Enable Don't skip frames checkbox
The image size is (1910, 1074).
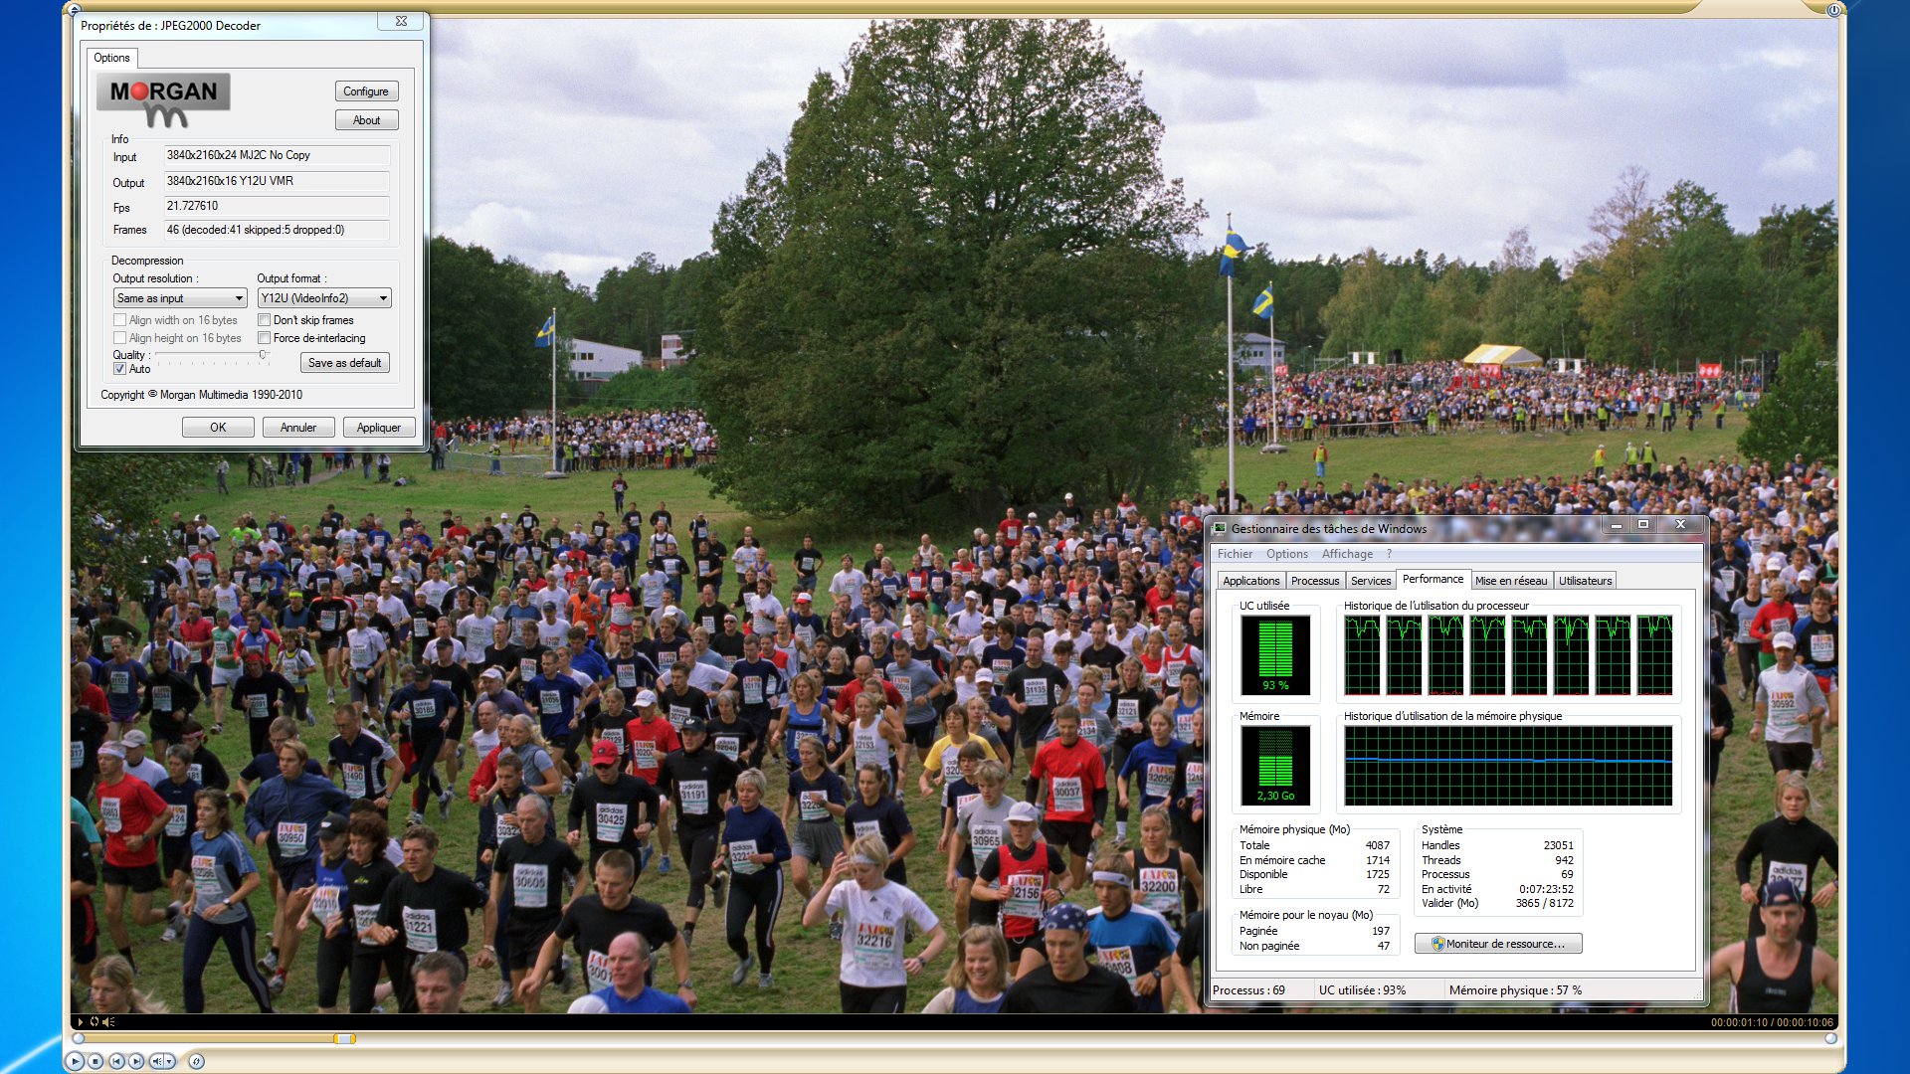tap(265, 320)
